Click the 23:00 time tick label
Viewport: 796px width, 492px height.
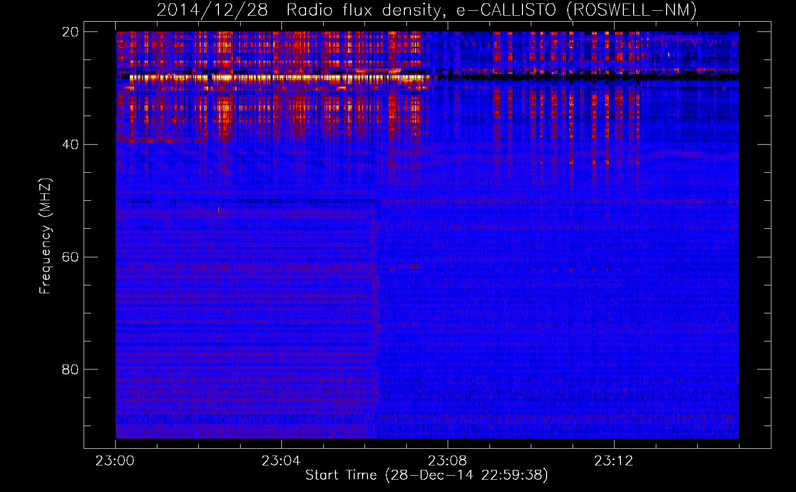(115, 461)
